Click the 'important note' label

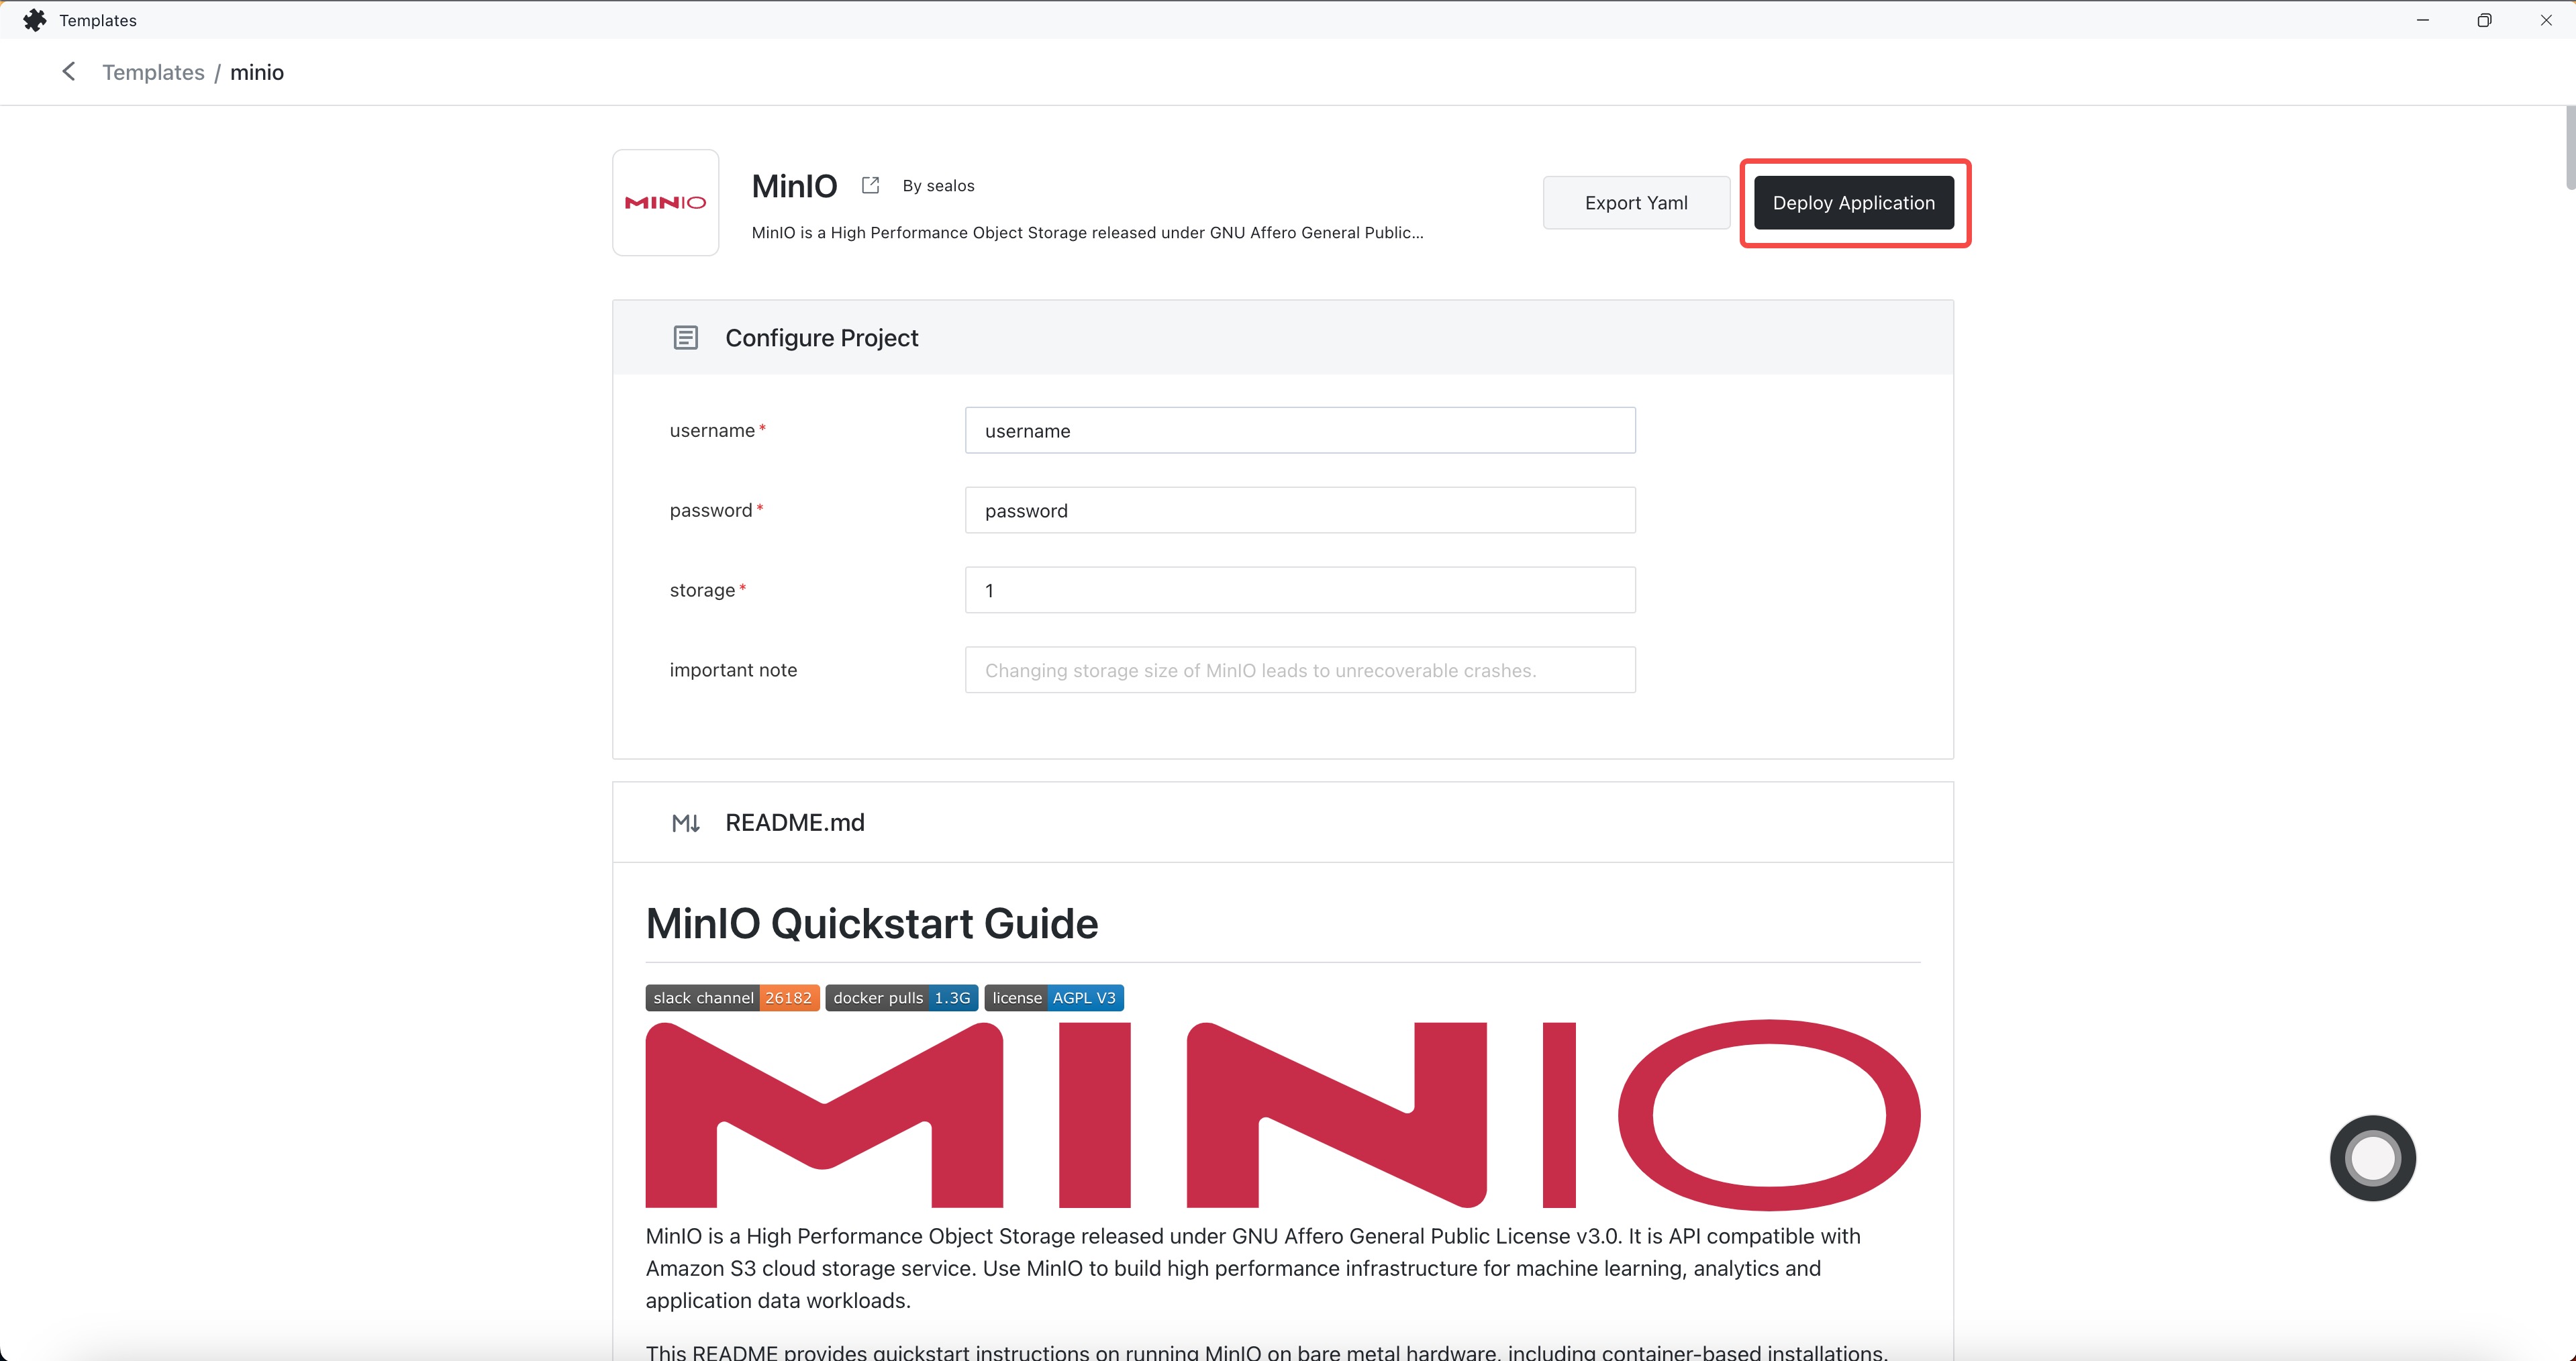coord(733,670)
